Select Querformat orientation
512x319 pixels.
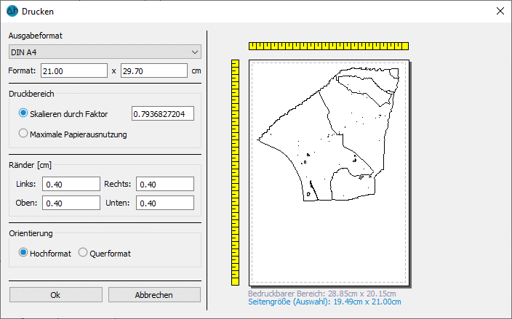pyautogui.click(x=83, y=252)
